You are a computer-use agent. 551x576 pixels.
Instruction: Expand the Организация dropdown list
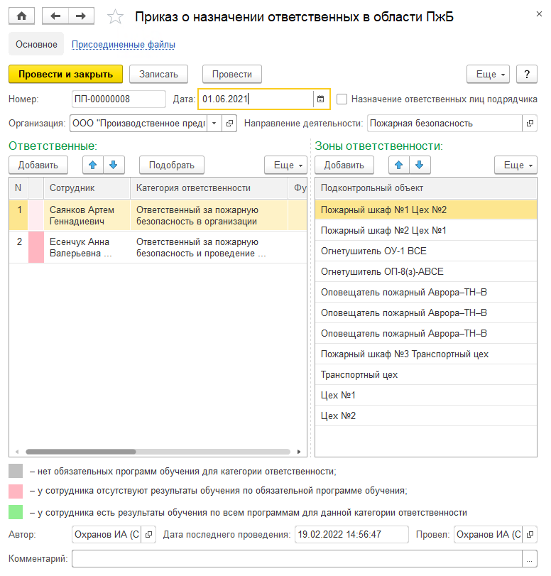[214, 123]
